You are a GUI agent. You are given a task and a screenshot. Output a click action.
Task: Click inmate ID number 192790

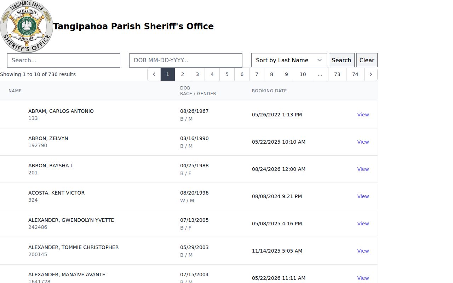click(x=38, y=145)
